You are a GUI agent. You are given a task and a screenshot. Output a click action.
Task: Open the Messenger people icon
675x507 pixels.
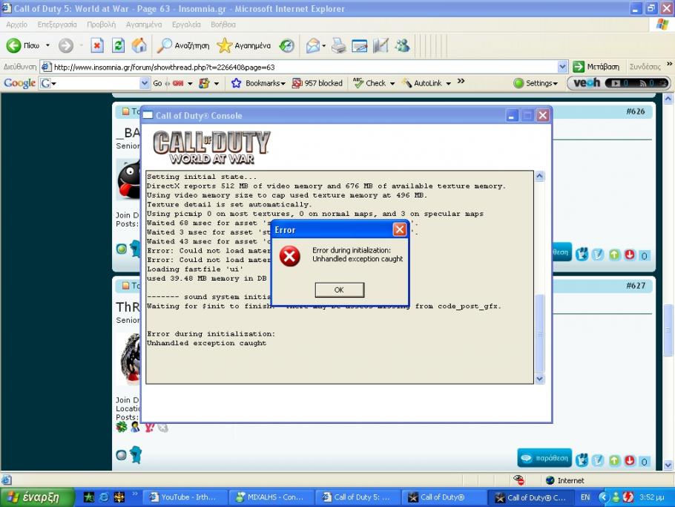click(x=403, y=45)
